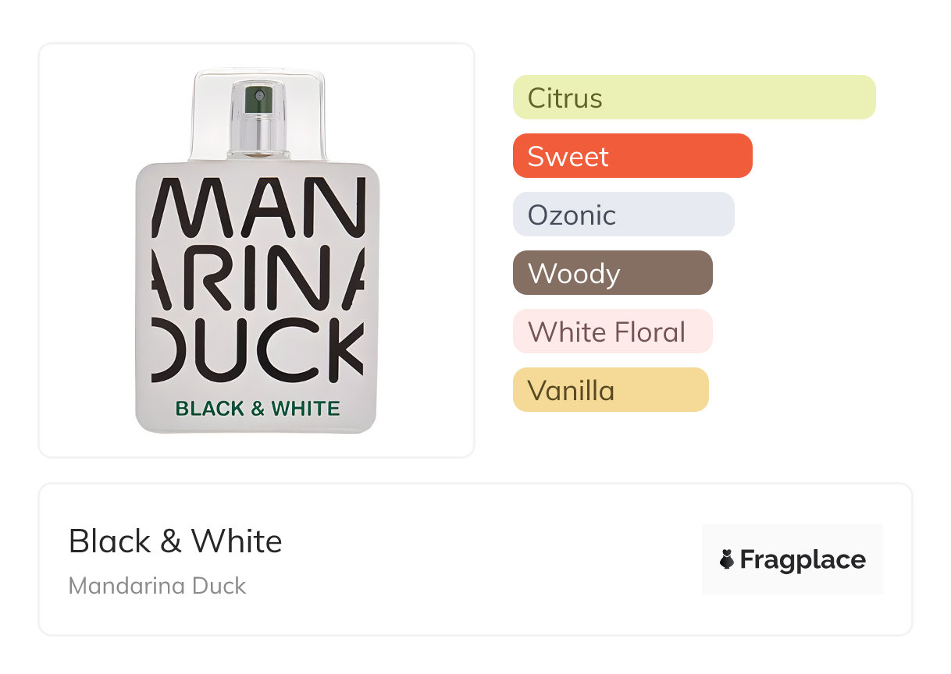Click the green BLACK & WHITE bottle label
Image resolution: width=951 pixels, height=674 pixels.
pyautogui.click(x=258, y=409)
